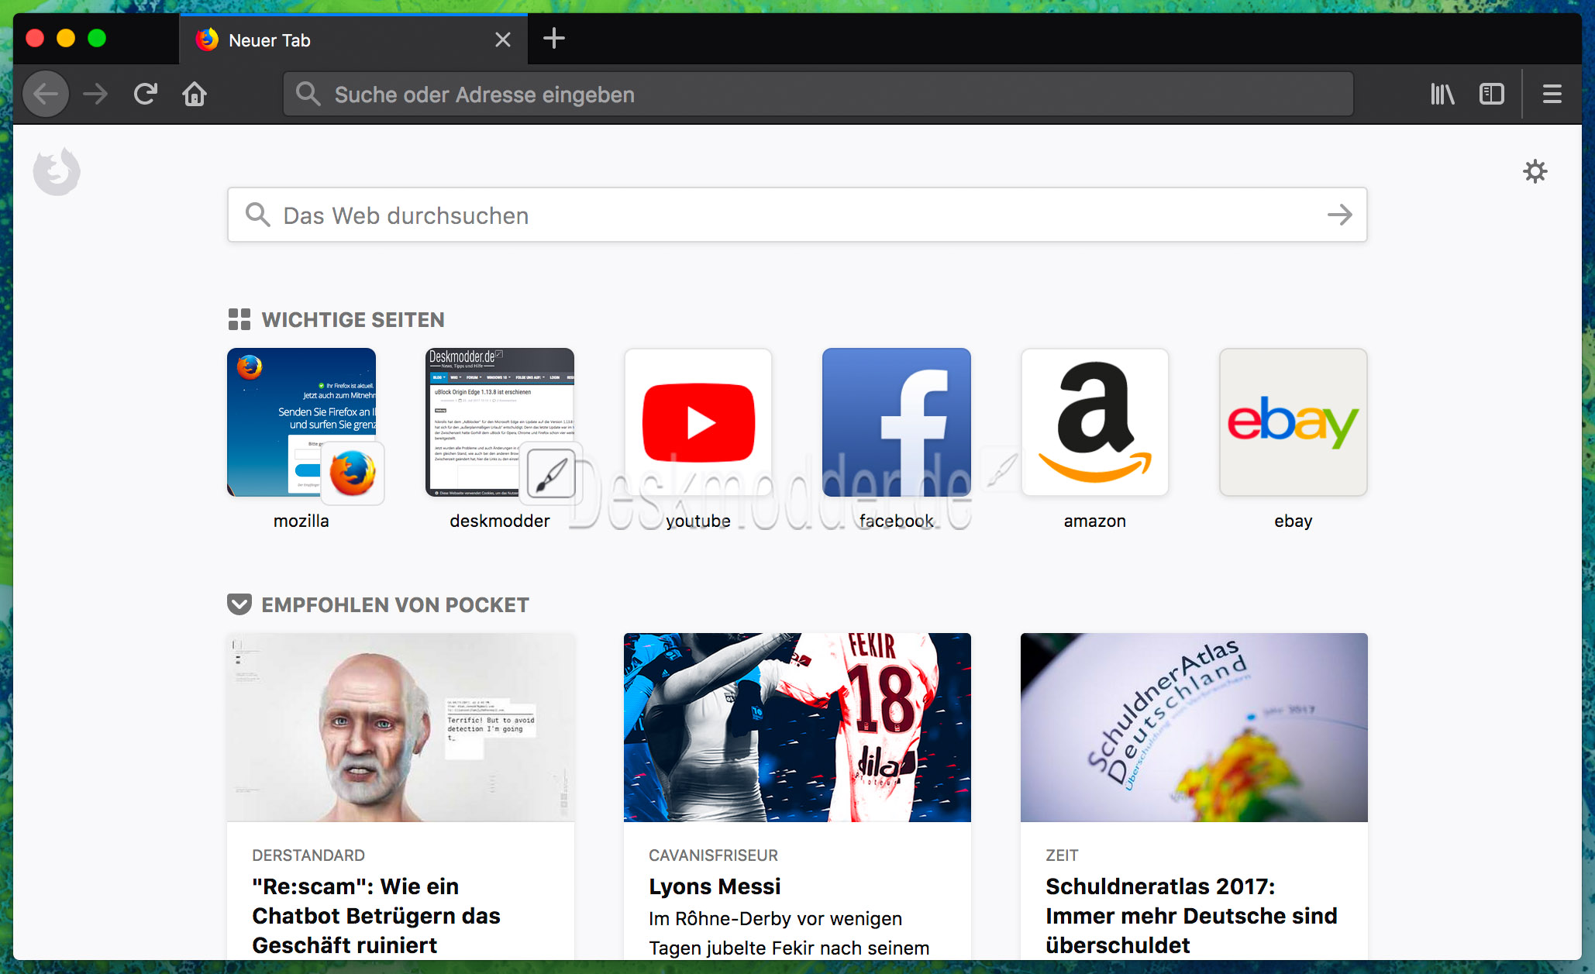This screenshot has width=1595, height=974.
Task: Open the Lyons Messi headline
Action: coord(715,886)
